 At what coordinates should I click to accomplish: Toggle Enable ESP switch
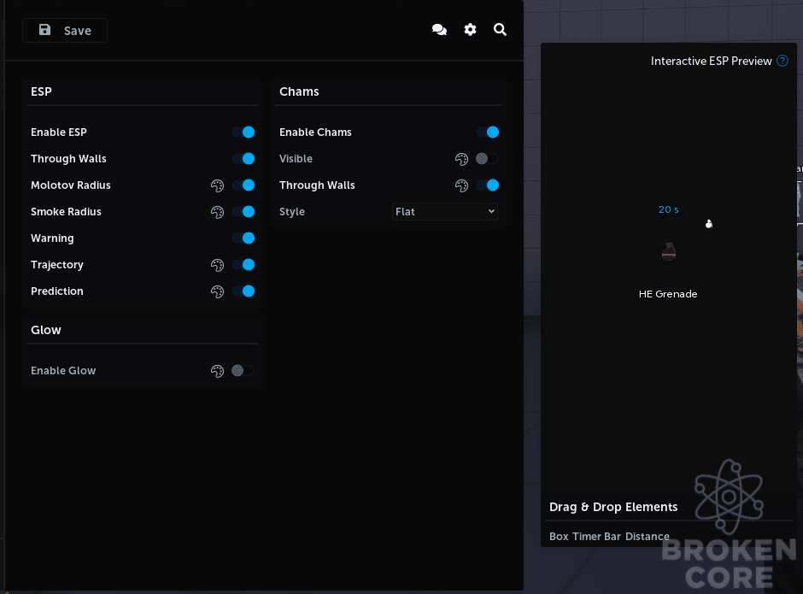(x=243, y=132)
